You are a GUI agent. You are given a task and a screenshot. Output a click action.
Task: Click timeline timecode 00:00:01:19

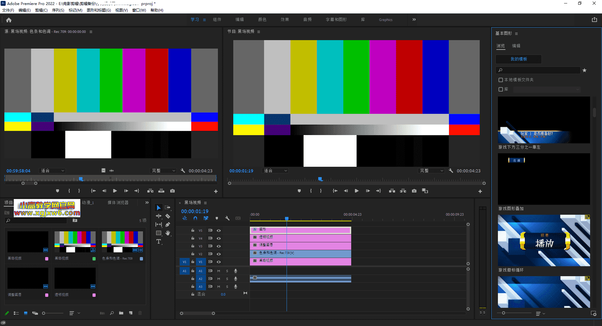click(x=195, y=211)
